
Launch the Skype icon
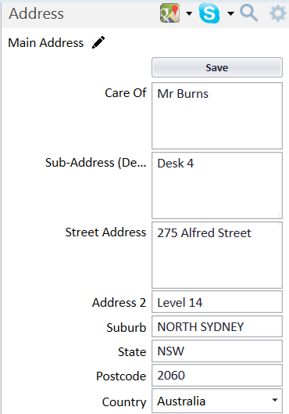point(209,13)
